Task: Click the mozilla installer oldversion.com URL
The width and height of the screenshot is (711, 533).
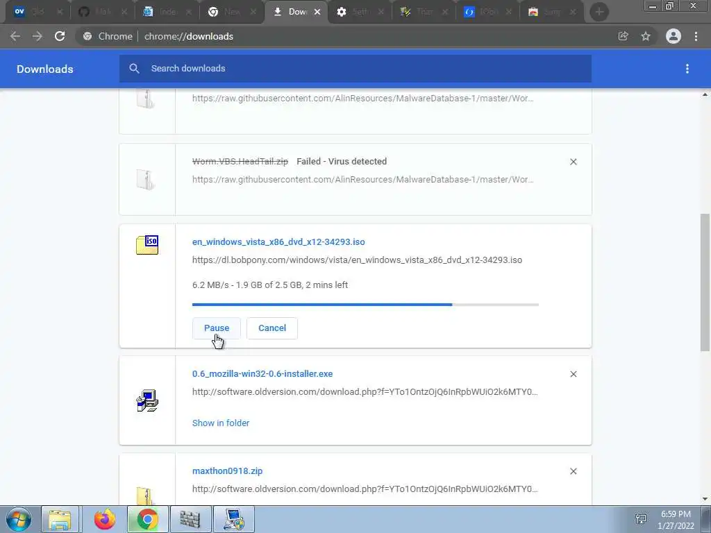Action: pos(365,392)
